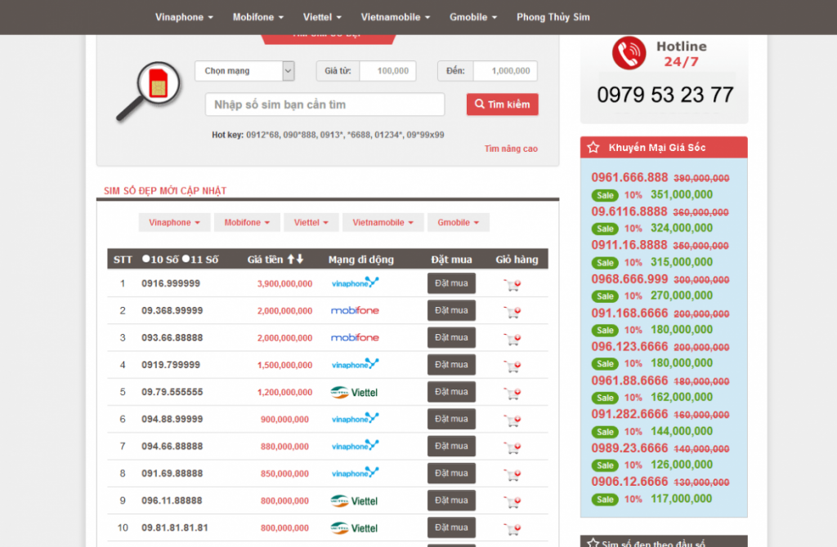Select the 10 Số radio option
Screen dimensions: 837x547
pyautogui.click(x=146, y=260)
